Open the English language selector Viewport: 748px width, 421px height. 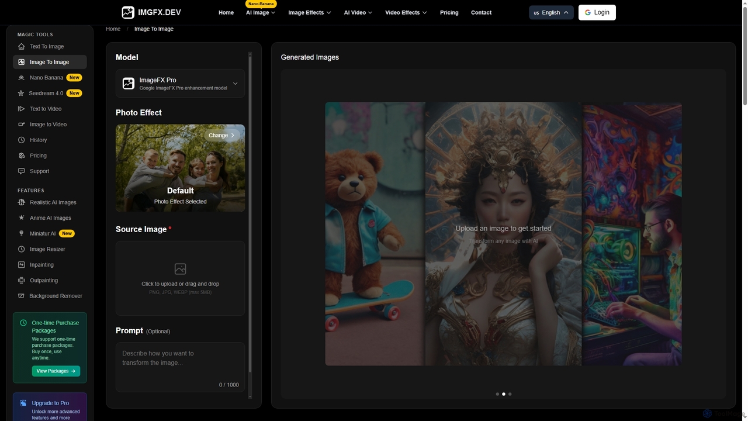(x=551, y=12)
